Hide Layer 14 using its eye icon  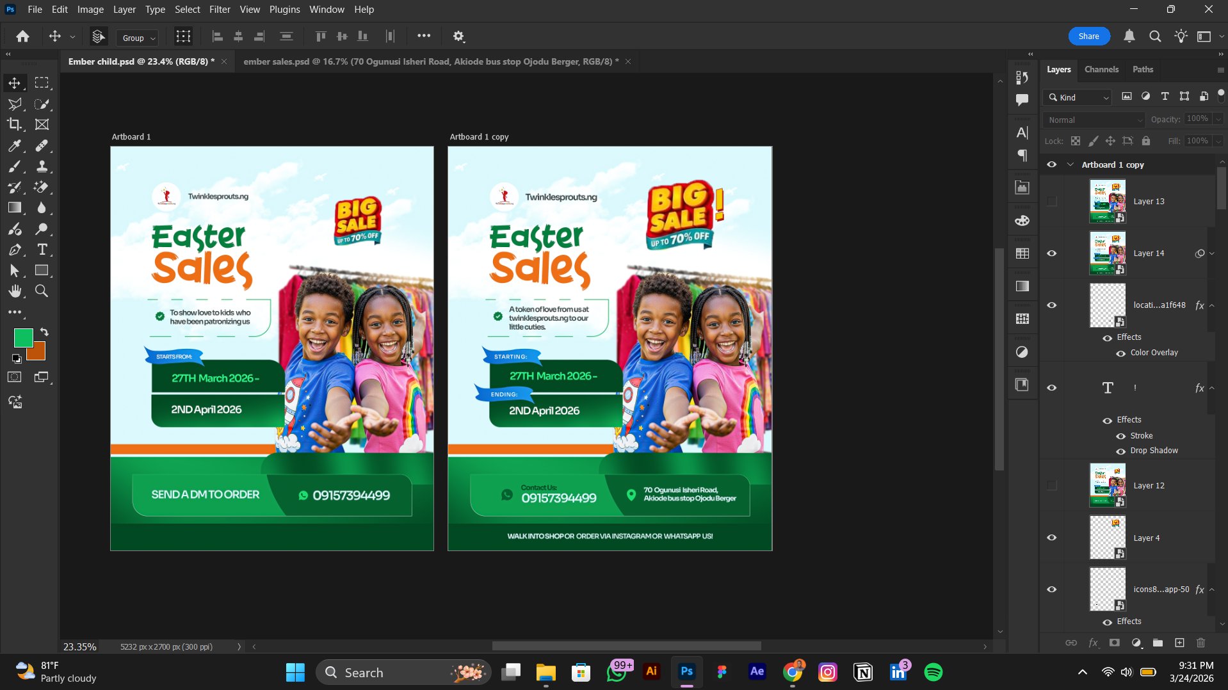(1051, 253)
